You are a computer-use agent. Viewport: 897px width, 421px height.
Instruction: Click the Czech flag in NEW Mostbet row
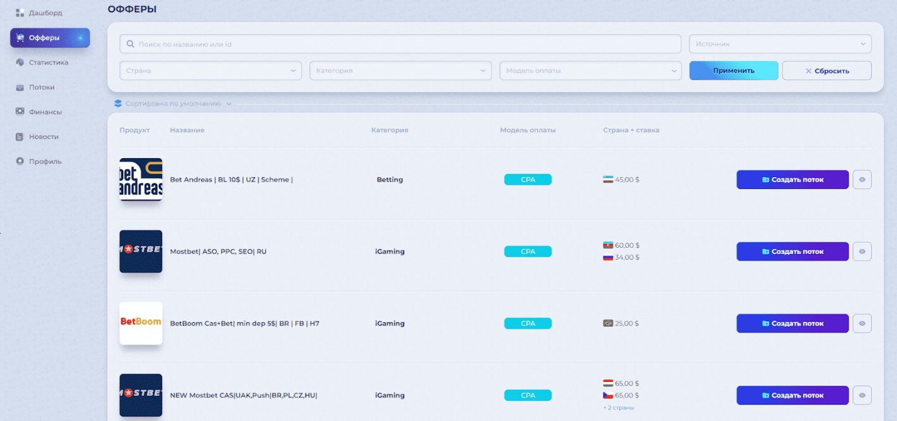[x=608, y=395]
